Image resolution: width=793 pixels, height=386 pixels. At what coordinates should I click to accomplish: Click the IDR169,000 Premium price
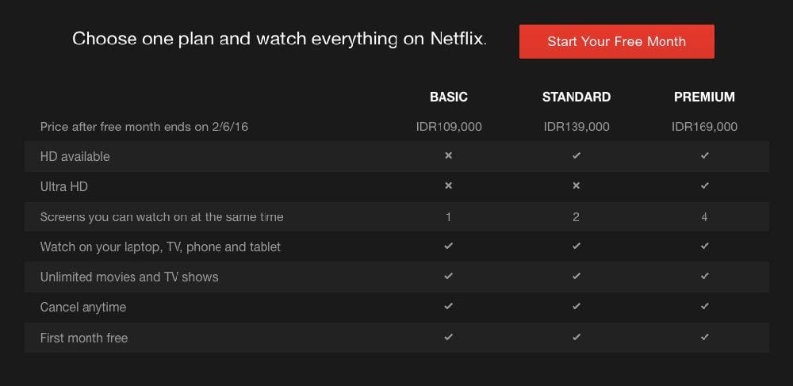(704, 127)
